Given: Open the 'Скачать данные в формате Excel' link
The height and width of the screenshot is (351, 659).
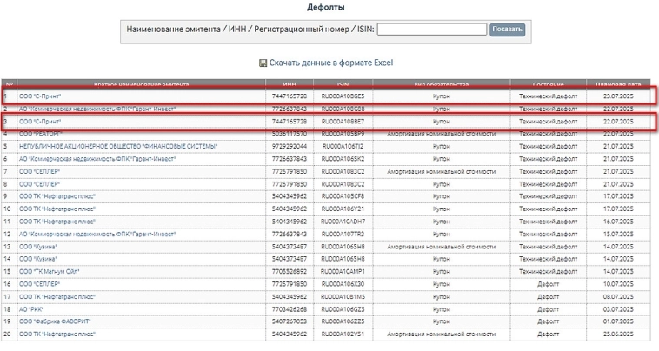Looking at the screenshot, I should point(331,63).
